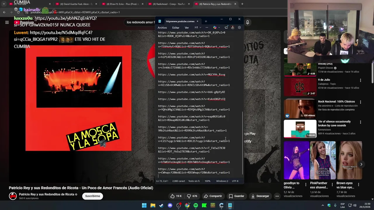Click the YouTube voice search microphone
Screen dimensions: 374x210
click(247, 22)
